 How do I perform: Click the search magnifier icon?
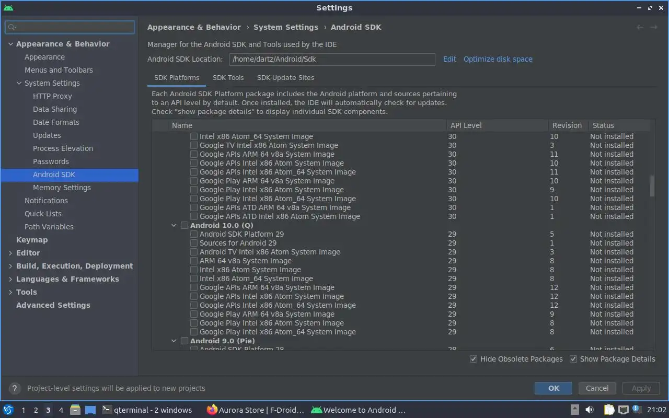click(x=13, y=27)
